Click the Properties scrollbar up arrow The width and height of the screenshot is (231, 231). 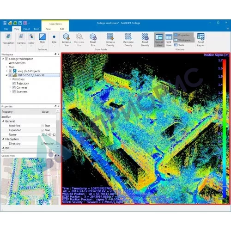(x=58, y=111)
